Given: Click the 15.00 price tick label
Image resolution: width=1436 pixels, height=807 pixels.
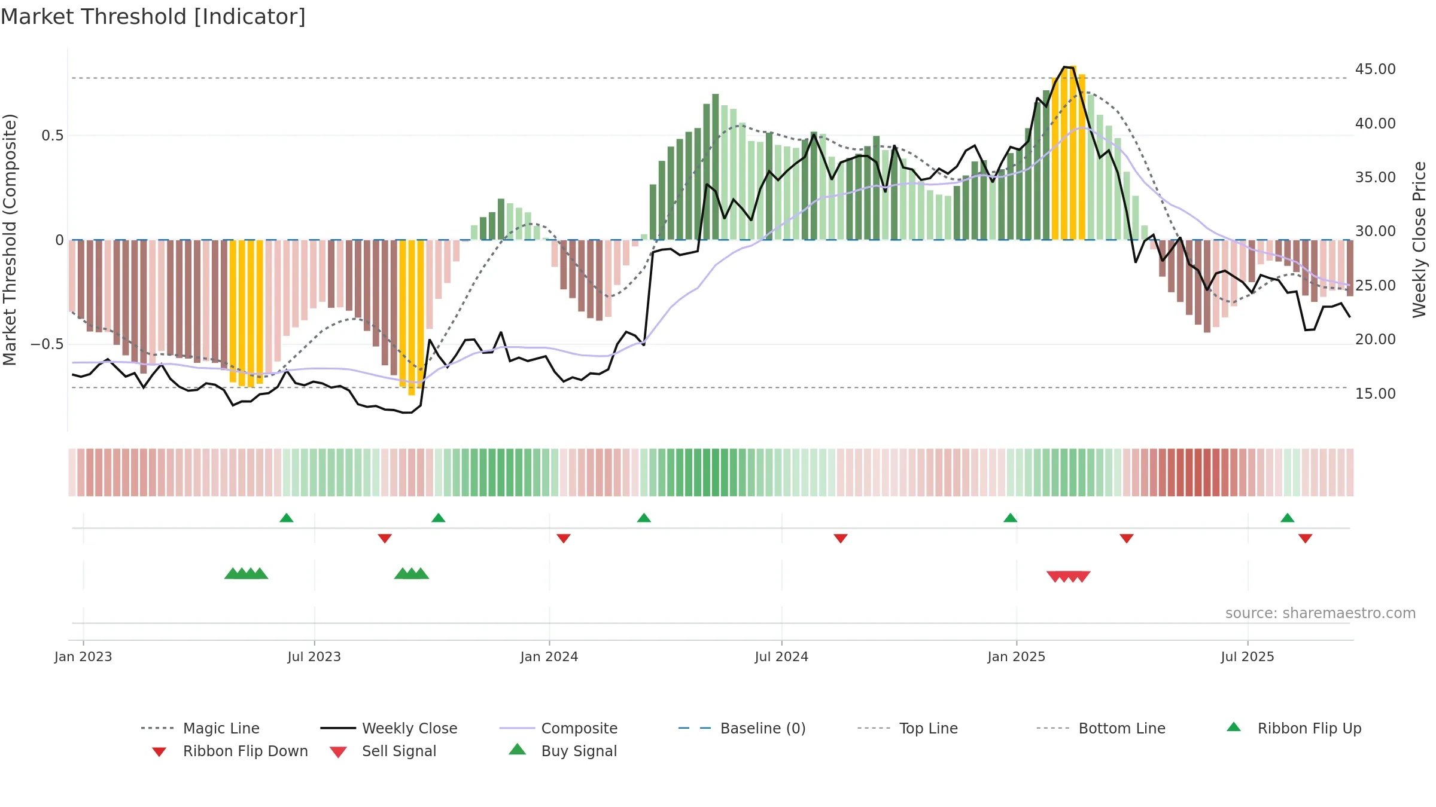Looking at the screenshot, I should [x=1376, y=394].
